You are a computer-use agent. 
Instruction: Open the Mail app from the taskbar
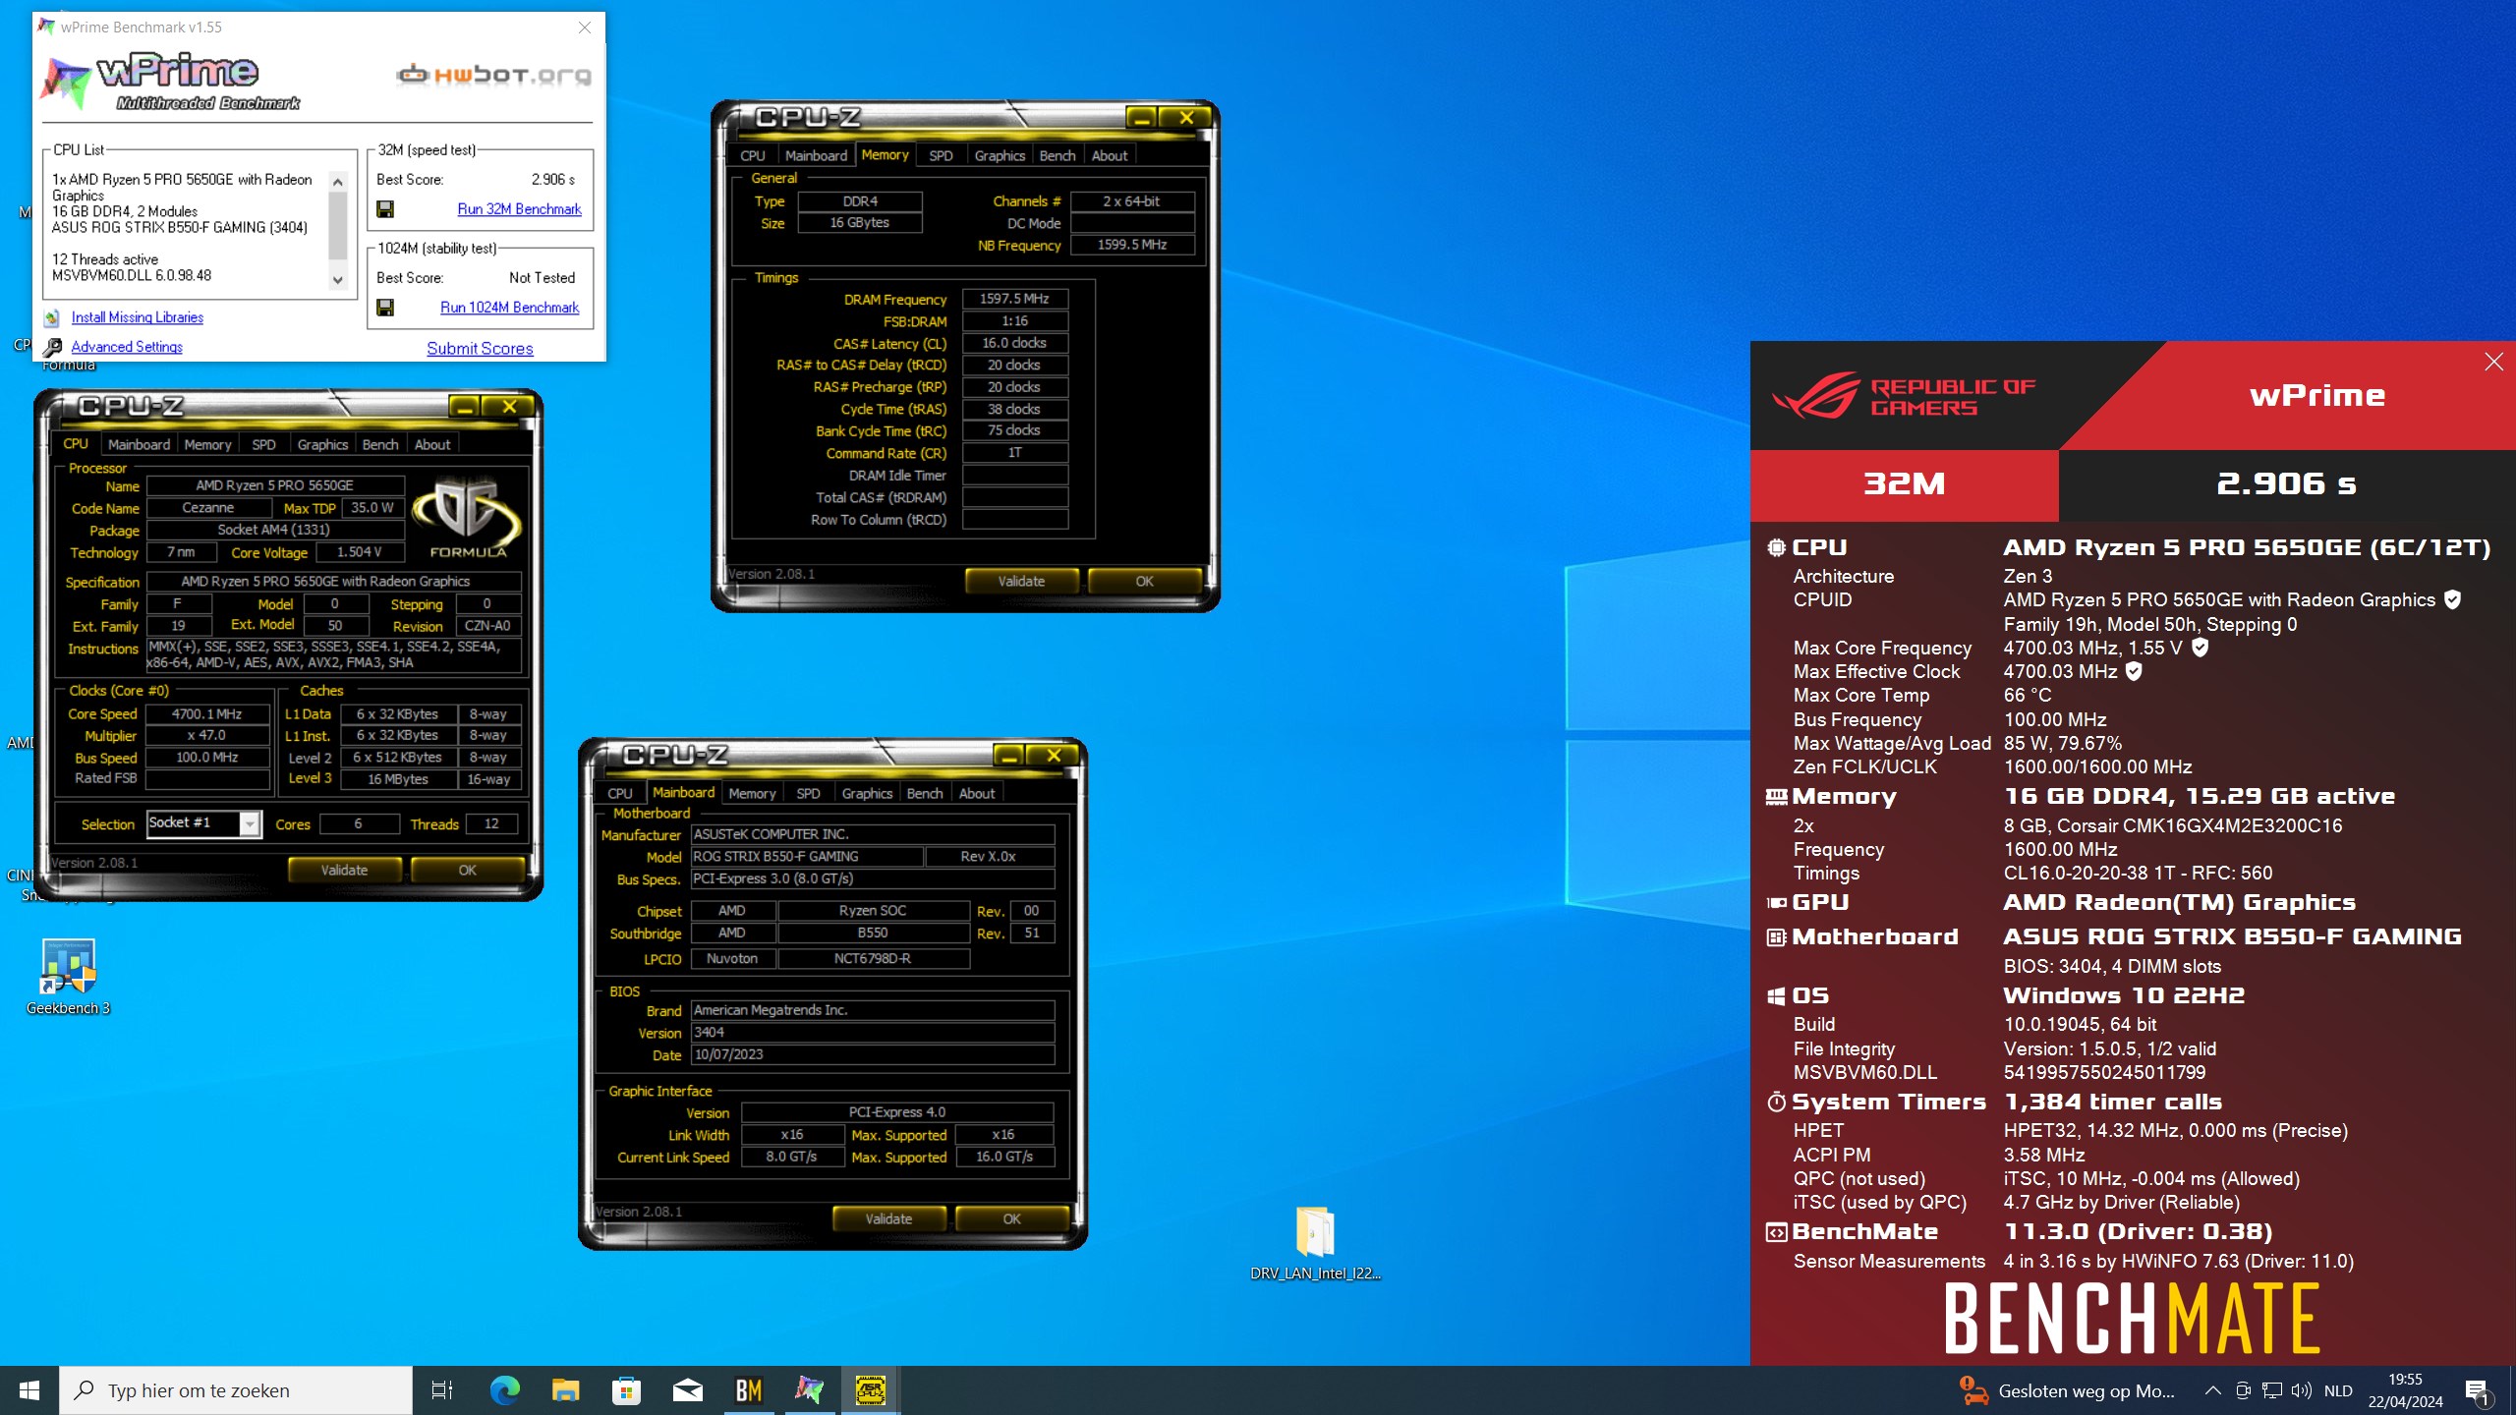687,1390
